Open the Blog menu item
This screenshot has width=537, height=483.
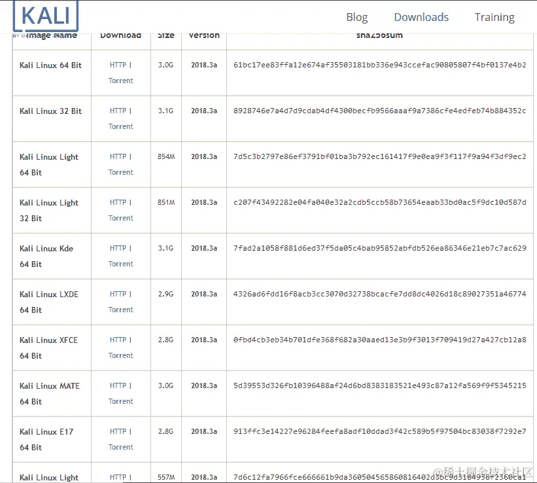357,17
